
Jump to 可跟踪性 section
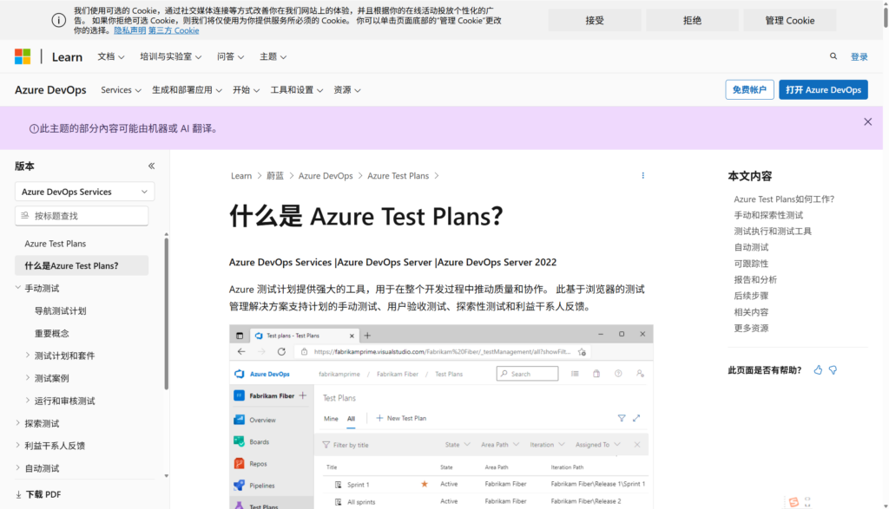click(x=751, y=264)
